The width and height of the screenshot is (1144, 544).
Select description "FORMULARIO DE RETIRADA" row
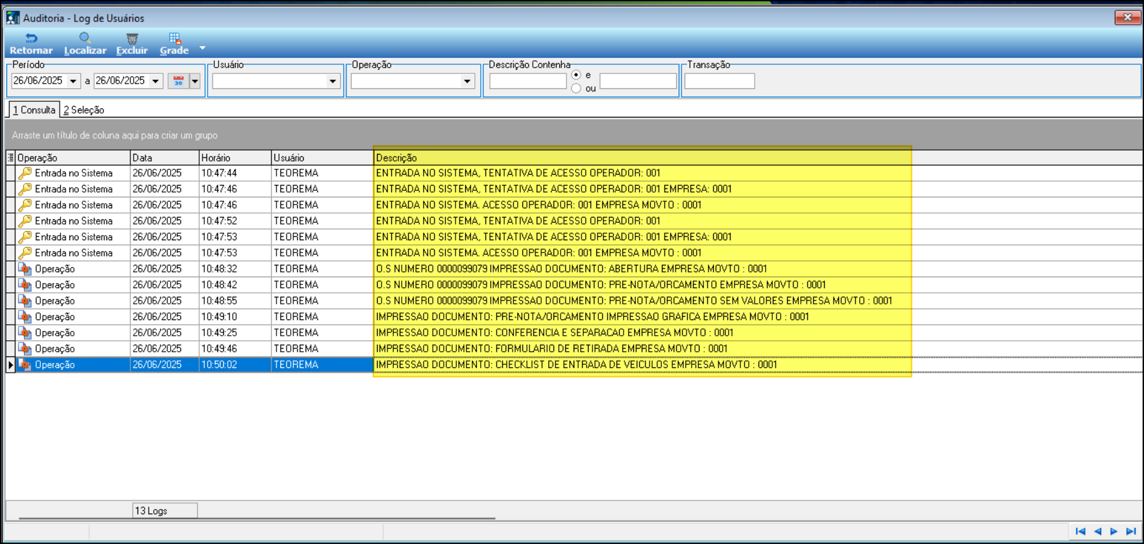tap(552, 349)
